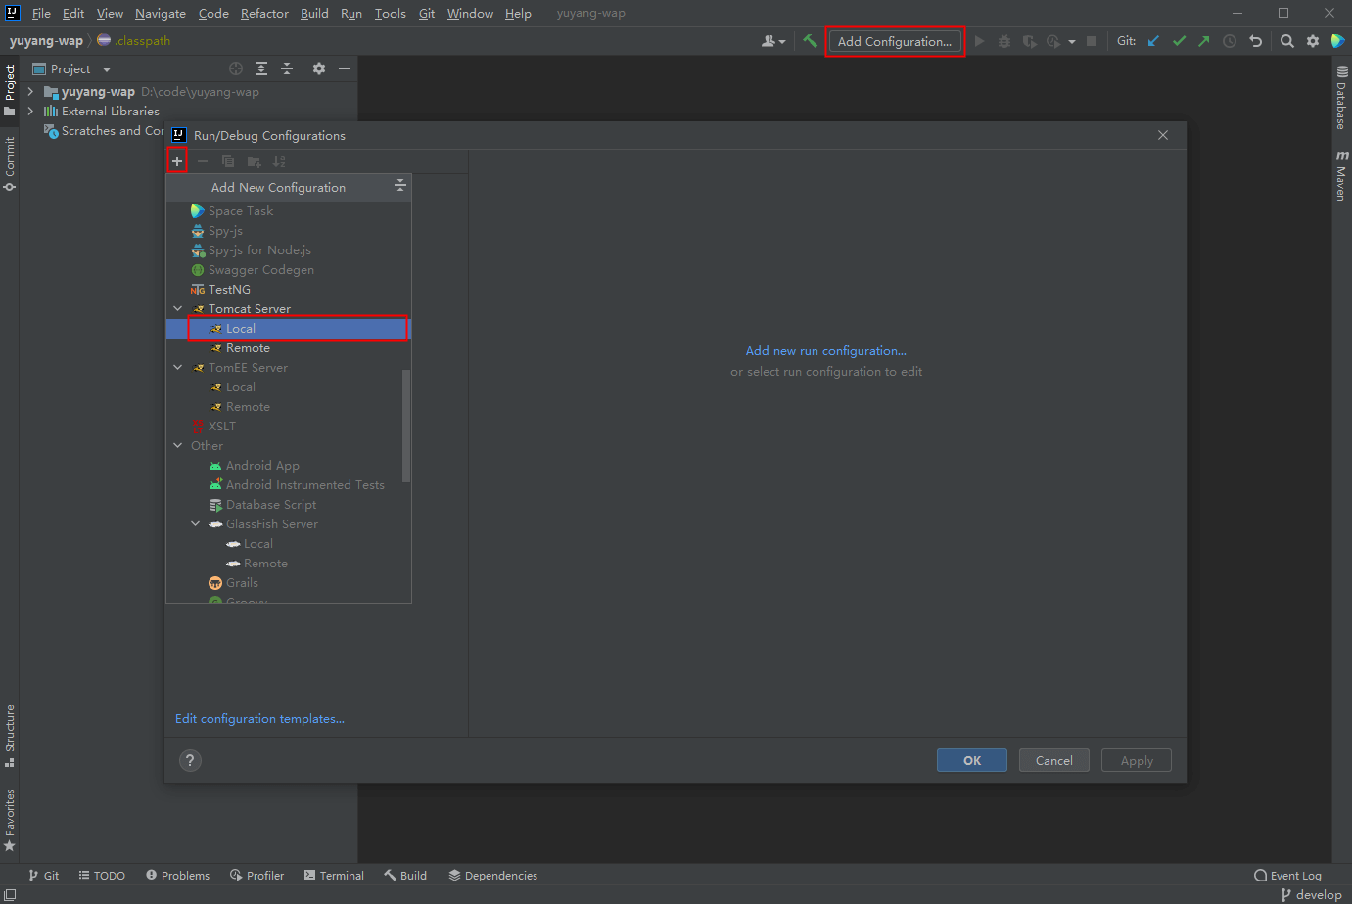The height and width of the screenshot is (904, 1352).
Task: Open dropdown arrow next to Profile icon
Action: [1072, 42]
